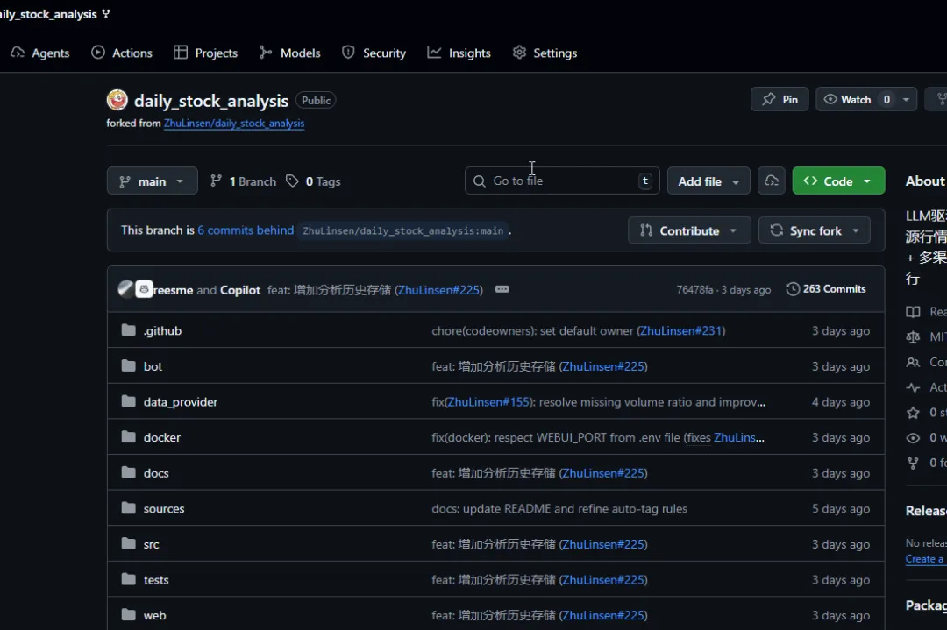
Task: Open commit hash 76478fa
Action: point(694,290)
